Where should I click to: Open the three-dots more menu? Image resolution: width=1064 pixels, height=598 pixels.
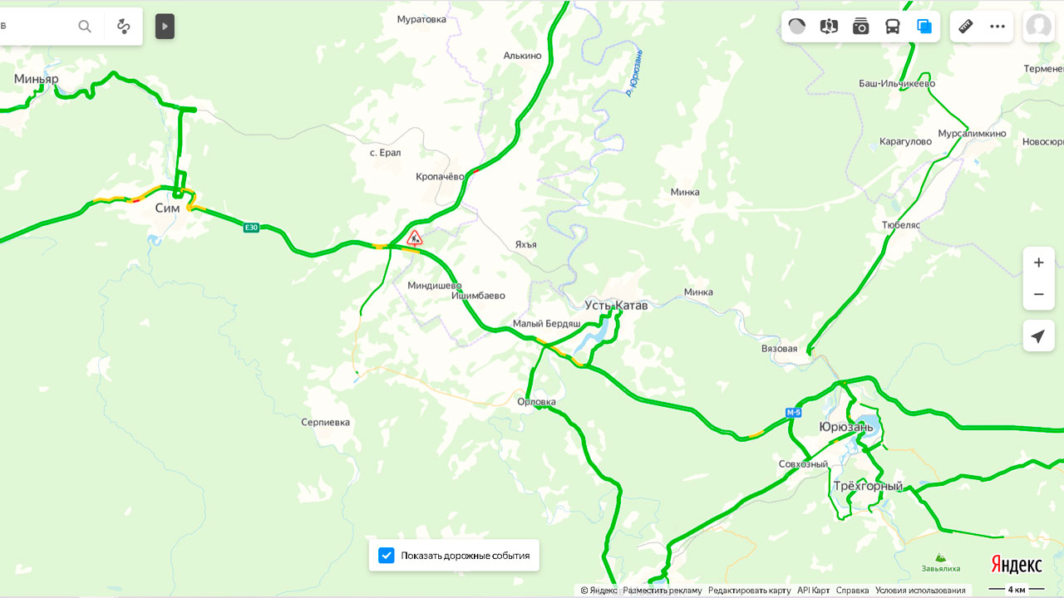(x=997, y=27)
